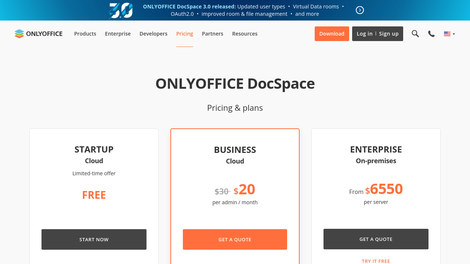Click the 'per server' text
This screenshot has height=264, width=470.
pos(376,202)
